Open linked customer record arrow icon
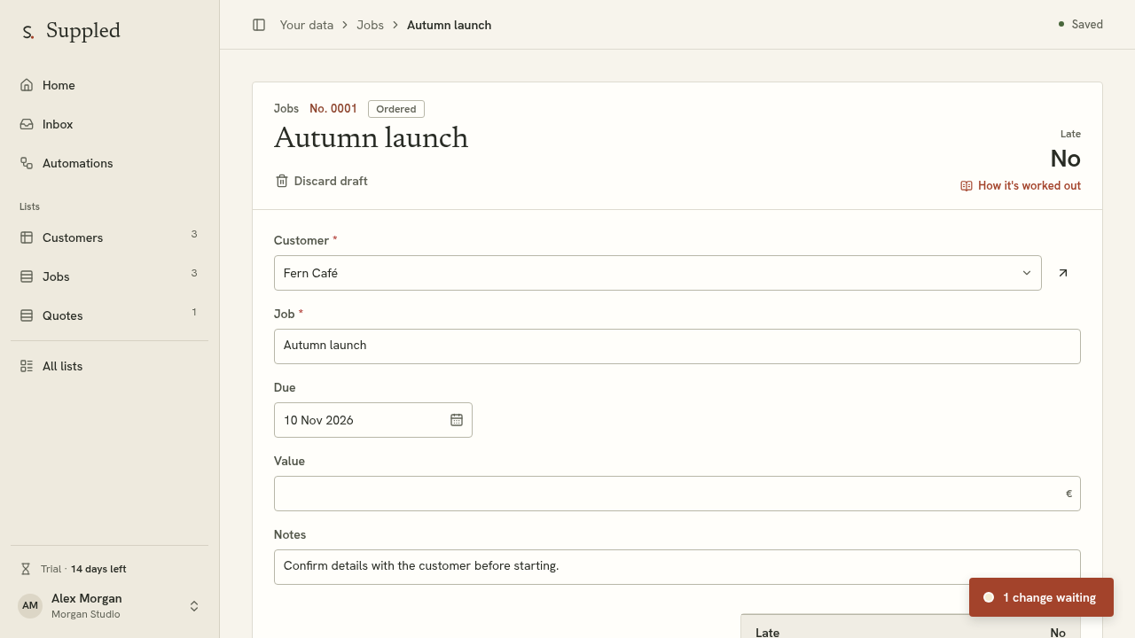Image resolution: width=1135 pixels, height=638 pixels. click(x=1063, y=273)
